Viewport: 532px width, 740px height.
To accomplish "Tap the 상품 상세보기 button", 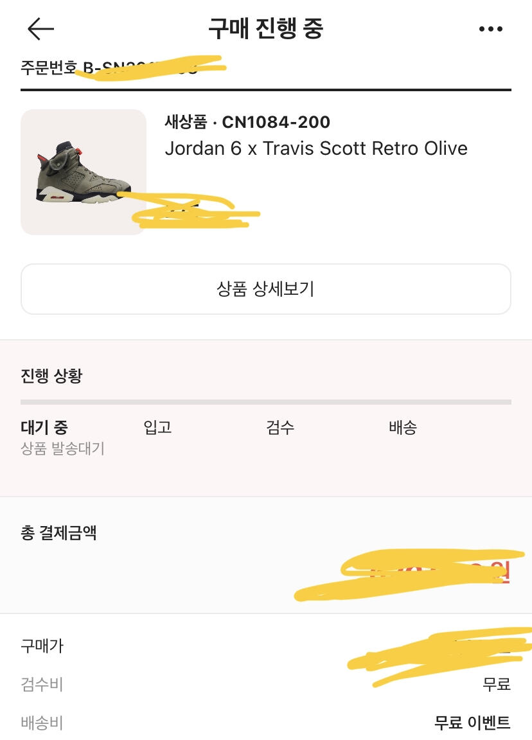I will pyautogui.click(x=266, y=289).
